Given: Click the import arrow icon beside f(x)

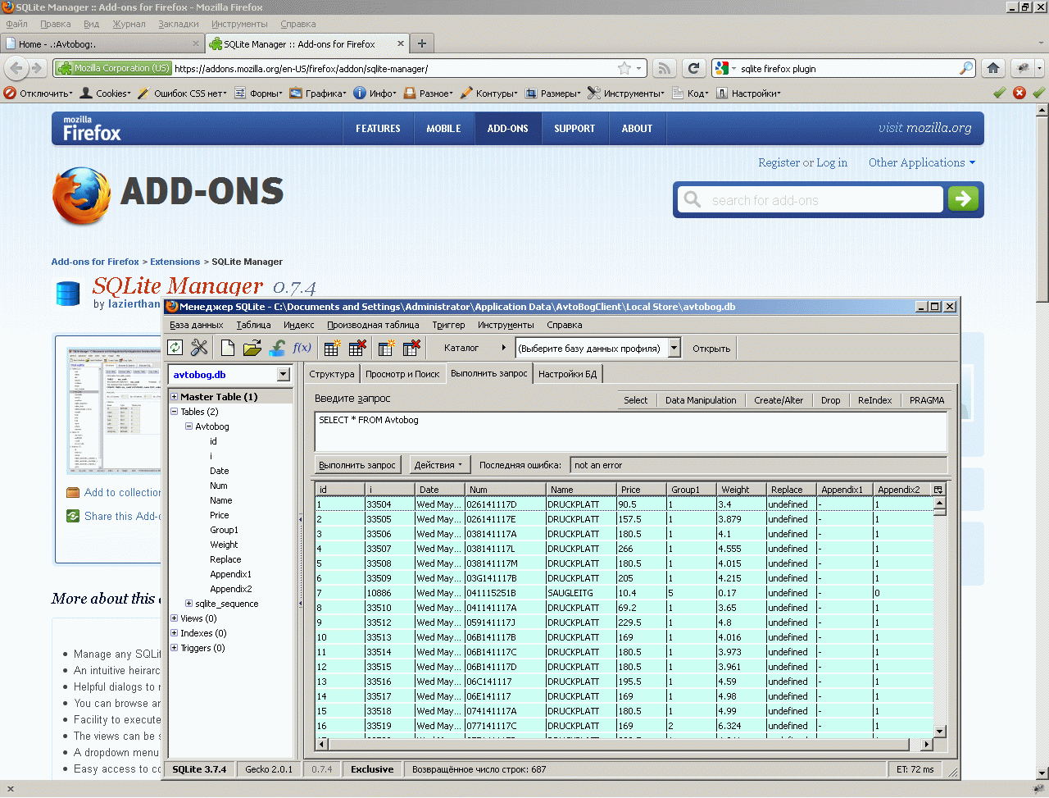Looking at the screenshot, I should [277, 348].
